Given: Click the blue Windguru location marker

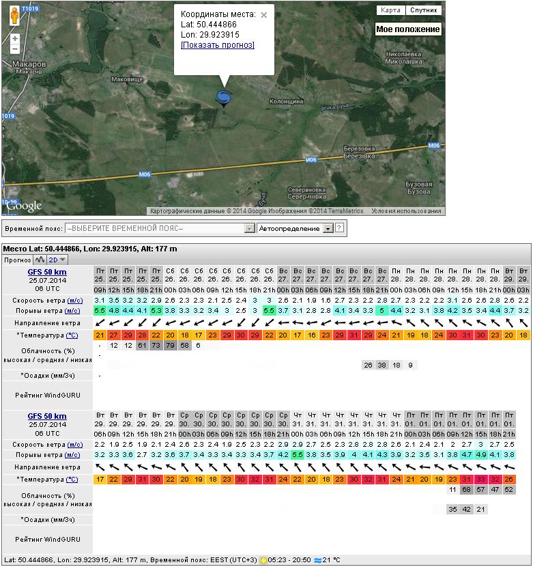Looking at the screenshot, I should click(223, 98).
